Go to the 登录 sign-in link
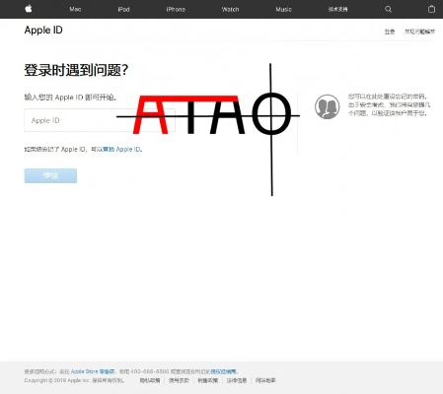Viewport: 443px width, 394px height. coord(390,32)
